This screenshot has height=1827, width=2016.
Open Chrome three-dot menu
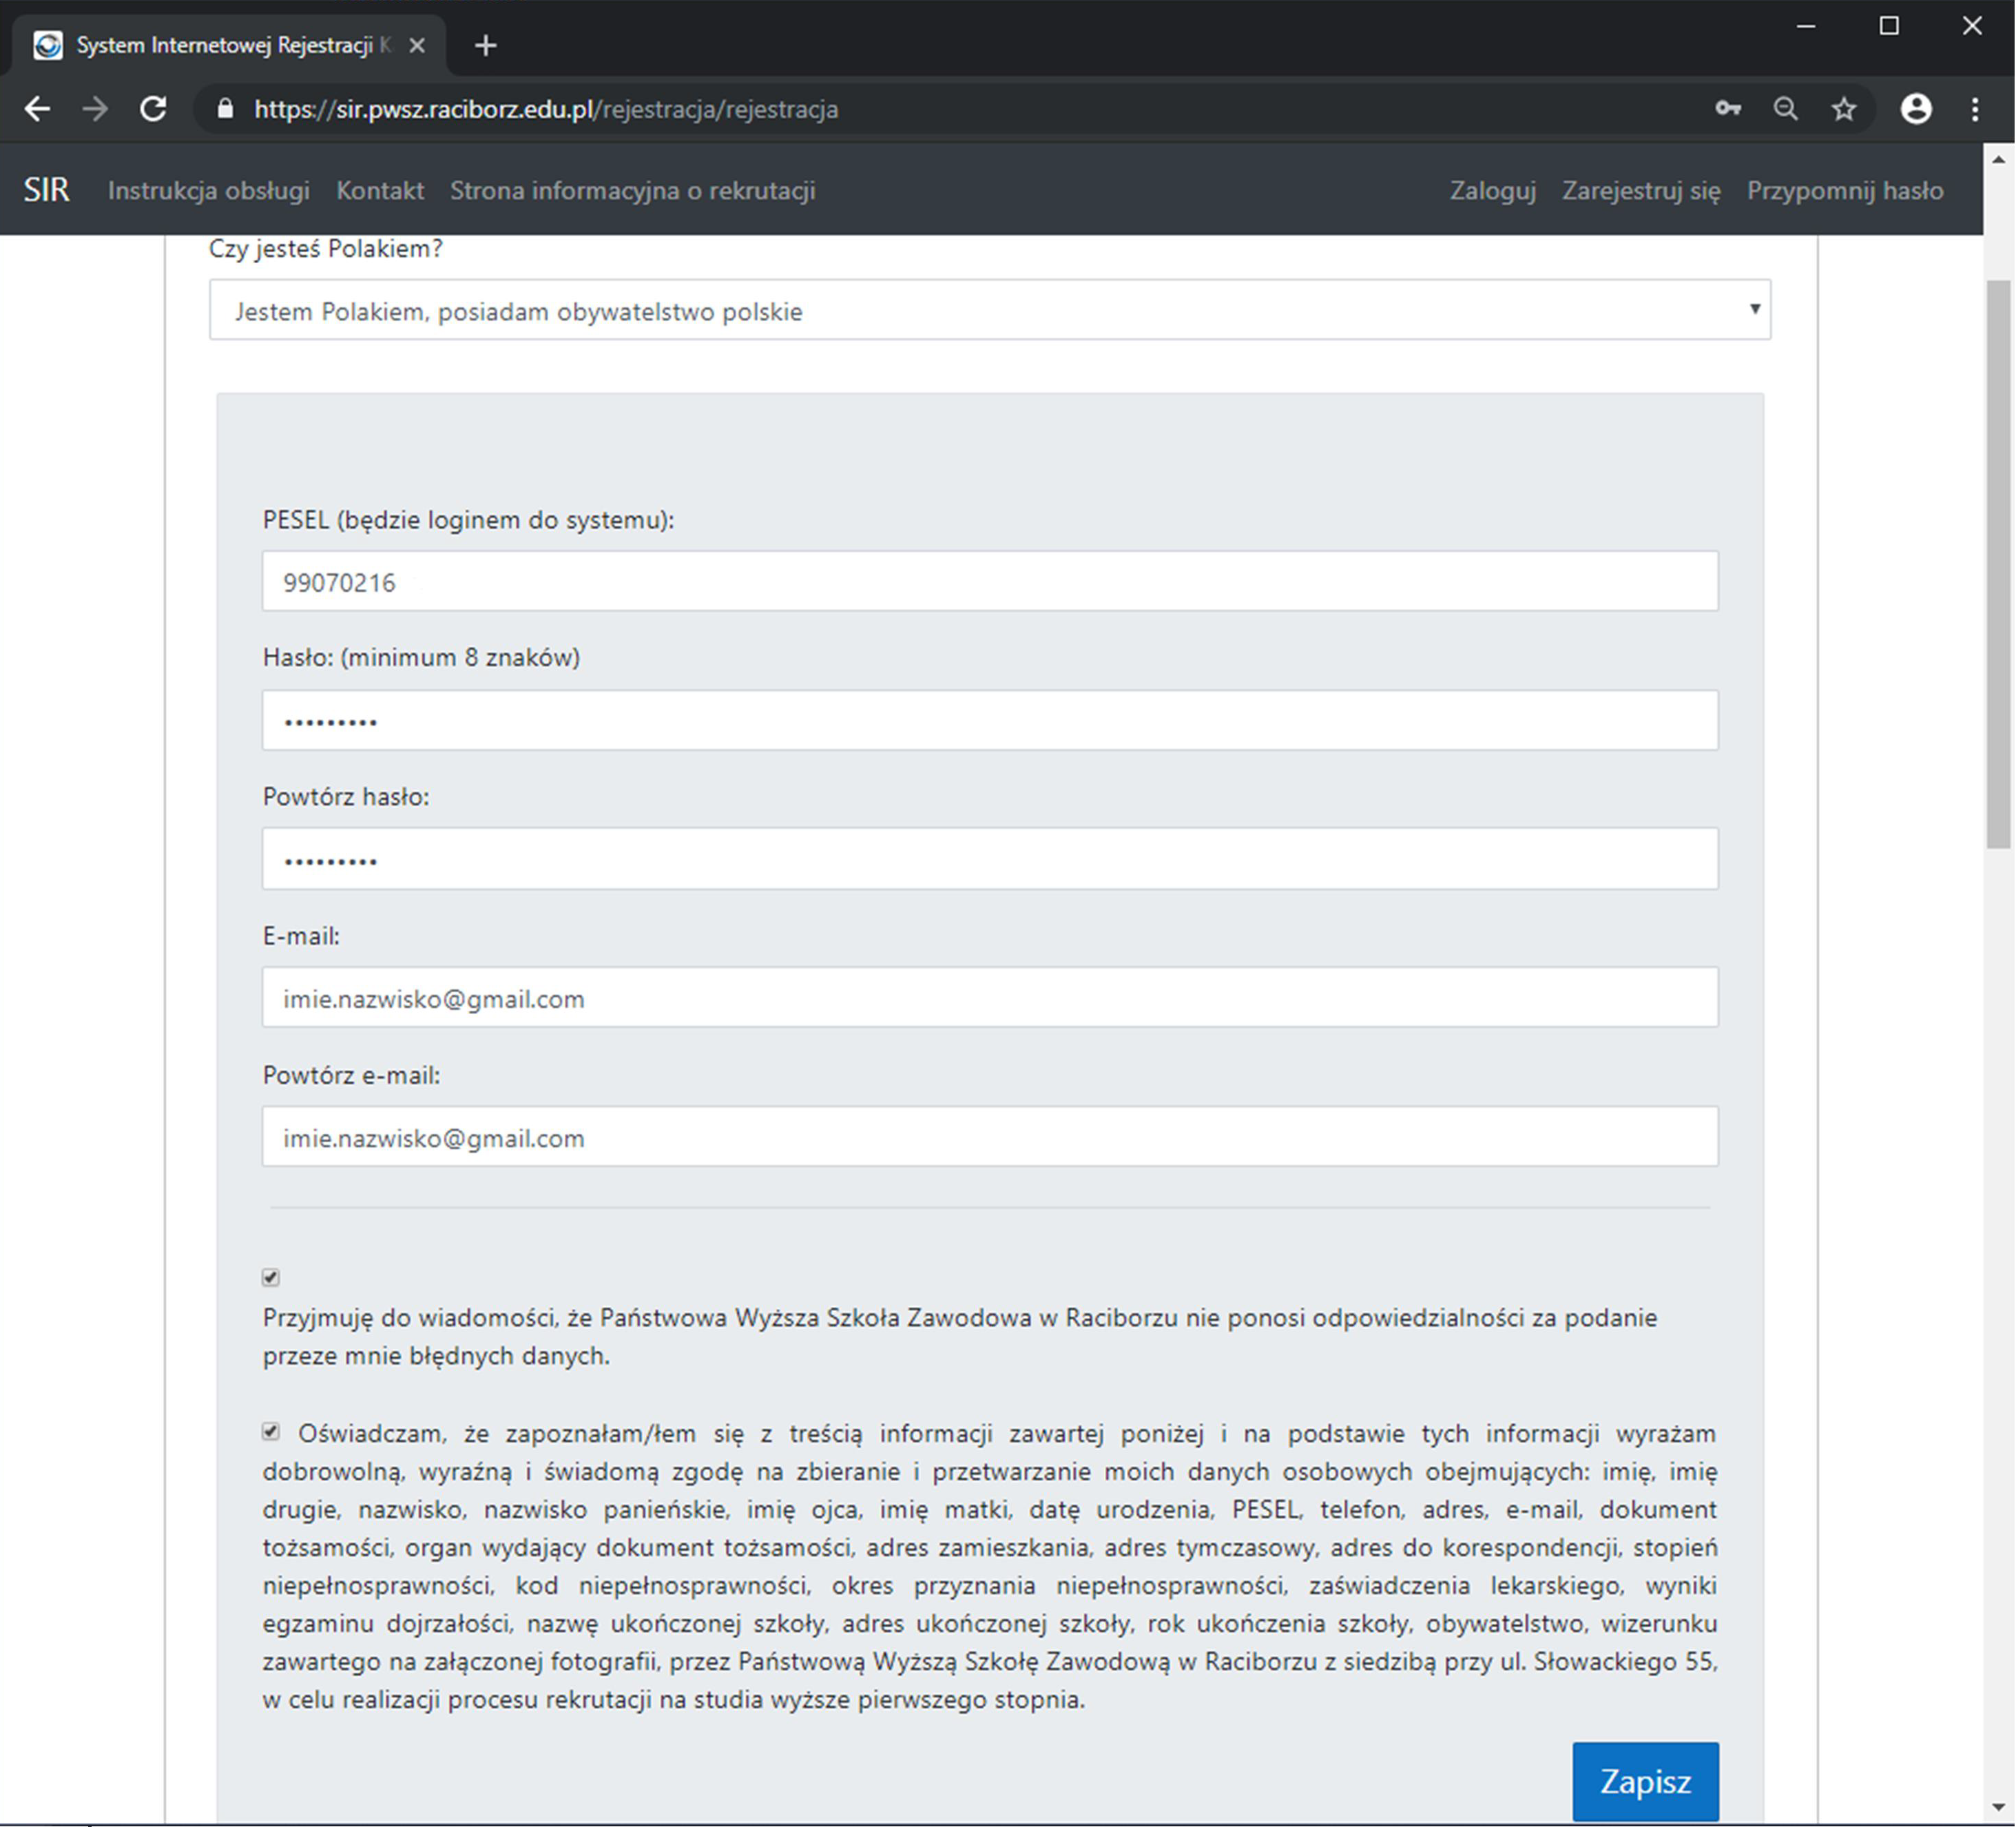[x=1975, y=109]
